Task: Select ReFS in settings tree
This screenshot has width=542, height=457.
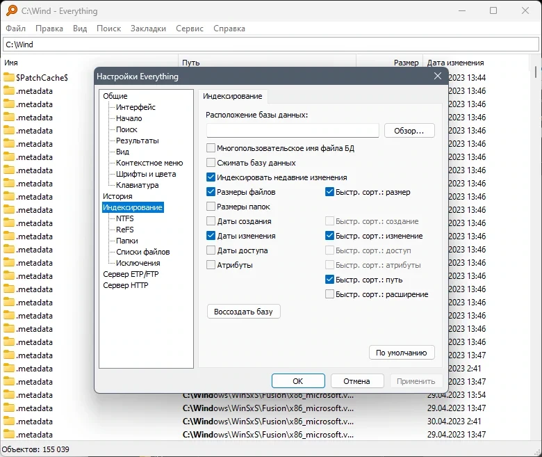Action: [124, 230]
